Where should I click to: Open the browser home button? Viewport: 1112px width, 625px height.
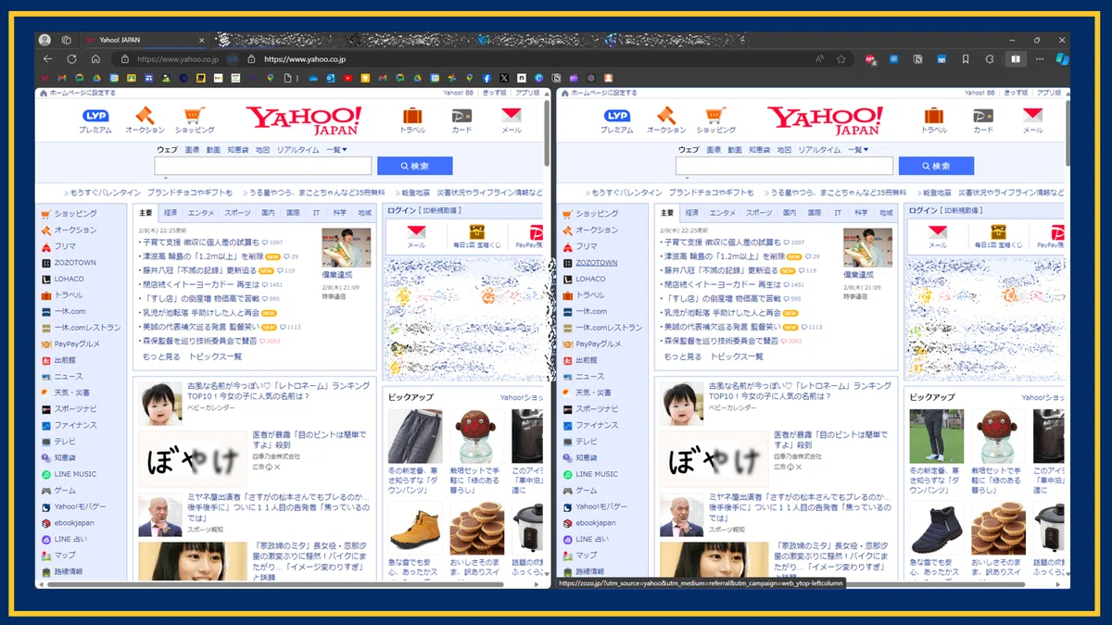pyautogui.click(x=95, y=59)
